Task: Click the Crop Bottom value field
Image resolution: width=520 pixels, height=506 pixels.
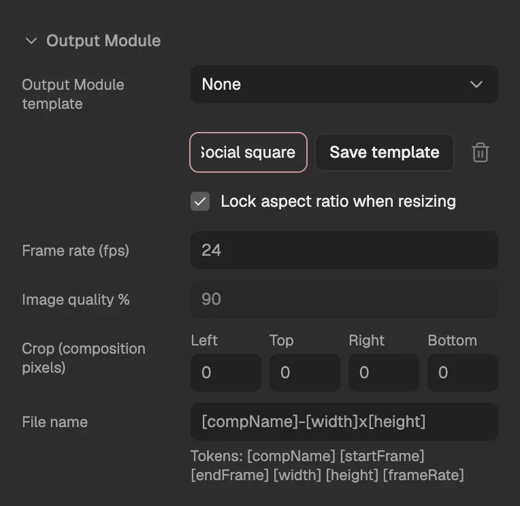Action: [x=463, y=373]
